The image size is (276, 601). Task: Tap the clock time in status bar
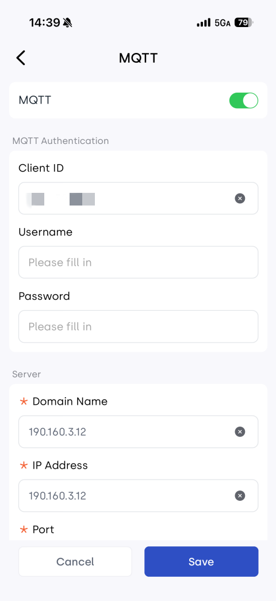click(x=45, y=23)
